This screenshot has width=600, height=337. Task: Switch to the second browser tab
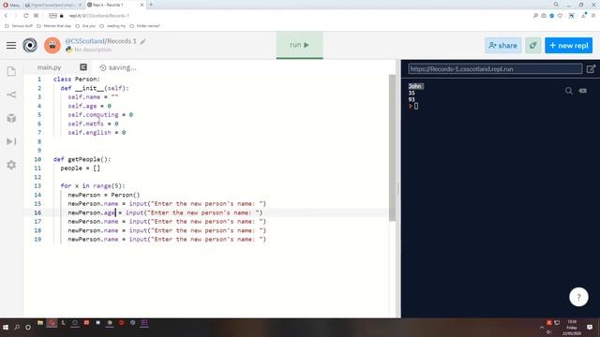tap(53, 5)
